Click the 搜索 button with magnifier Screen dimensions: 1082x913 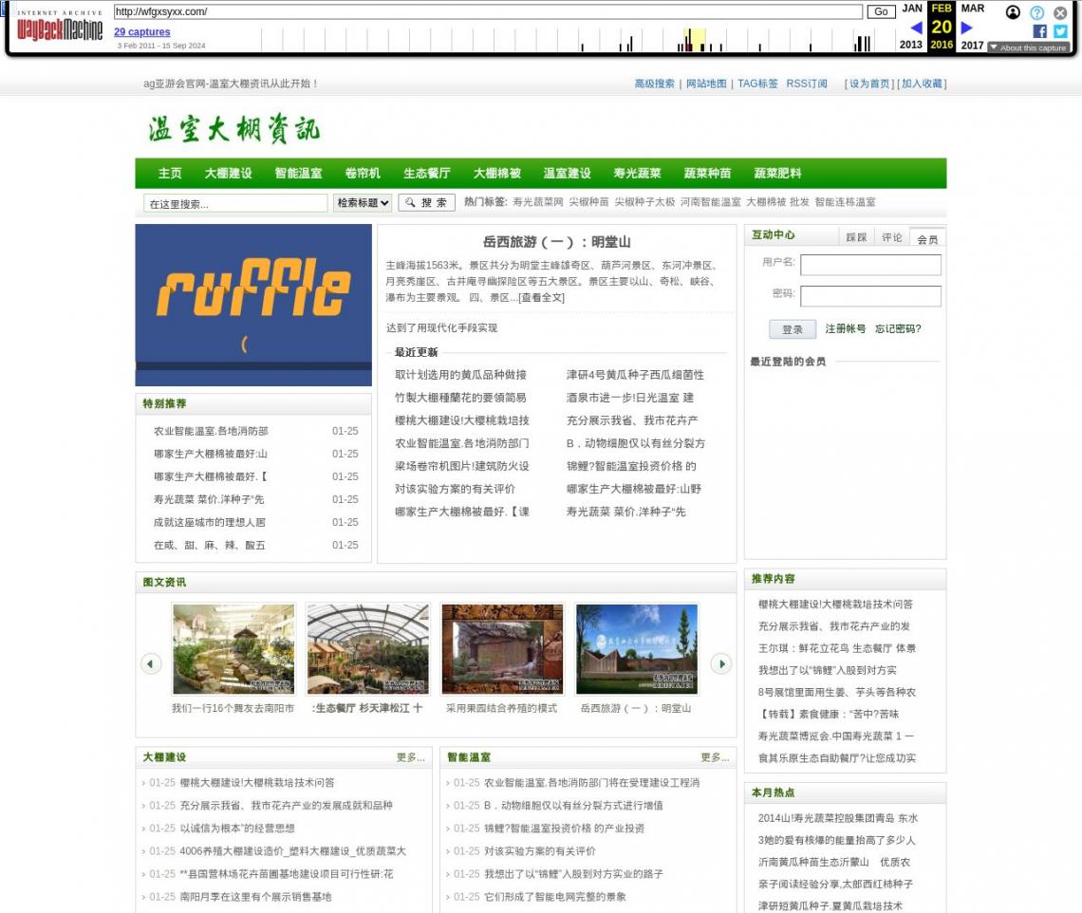pyautogui.click(x=426, y=202)
